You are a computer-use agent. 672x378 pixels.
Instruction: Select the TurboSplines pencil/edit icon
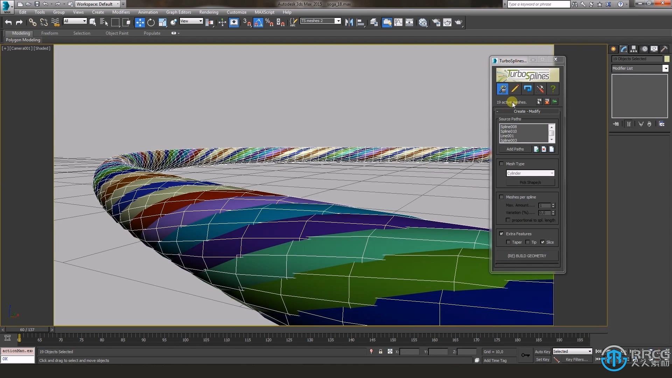coord(514,89)
